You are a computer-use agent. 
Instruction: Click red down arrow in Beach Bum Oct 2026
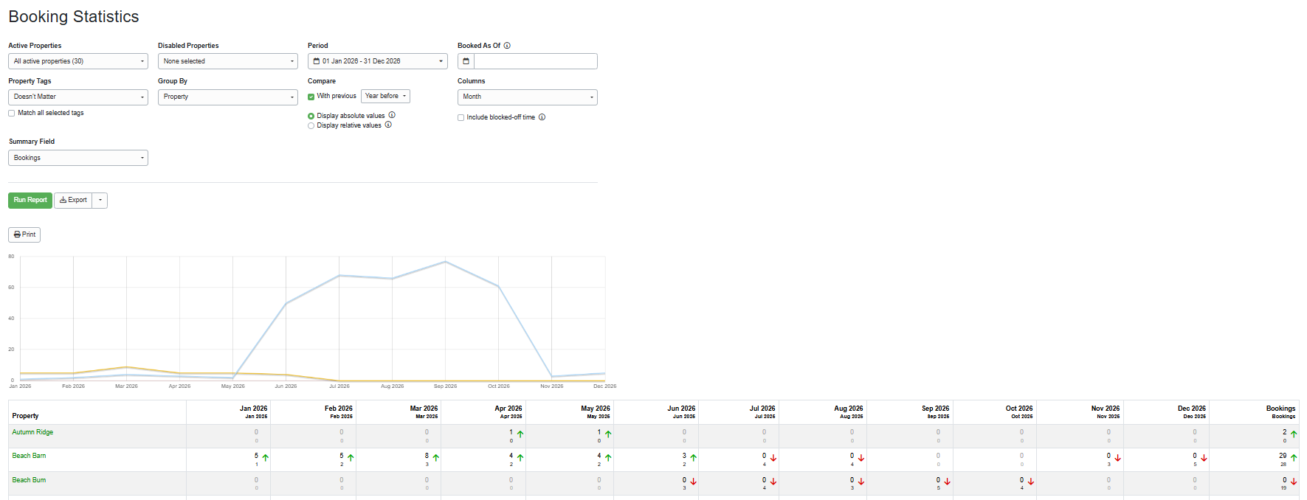[x=1031, y=482]
